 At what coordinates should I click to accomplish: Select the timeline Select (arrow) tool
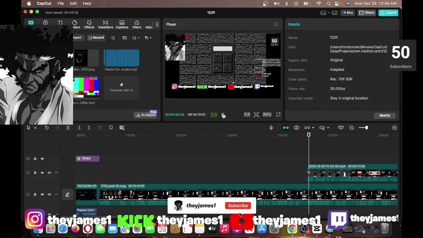28,128
